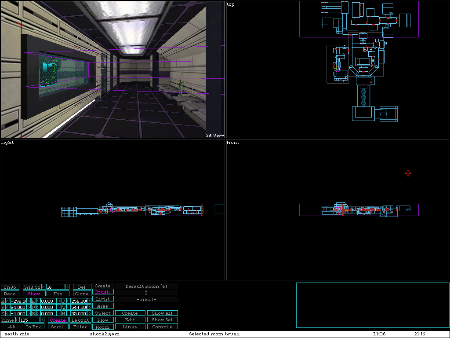
Task: Increase the P pitch value
Action: (59, 307)
